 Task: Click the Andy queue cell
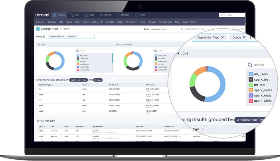click(x=84, y=111)
